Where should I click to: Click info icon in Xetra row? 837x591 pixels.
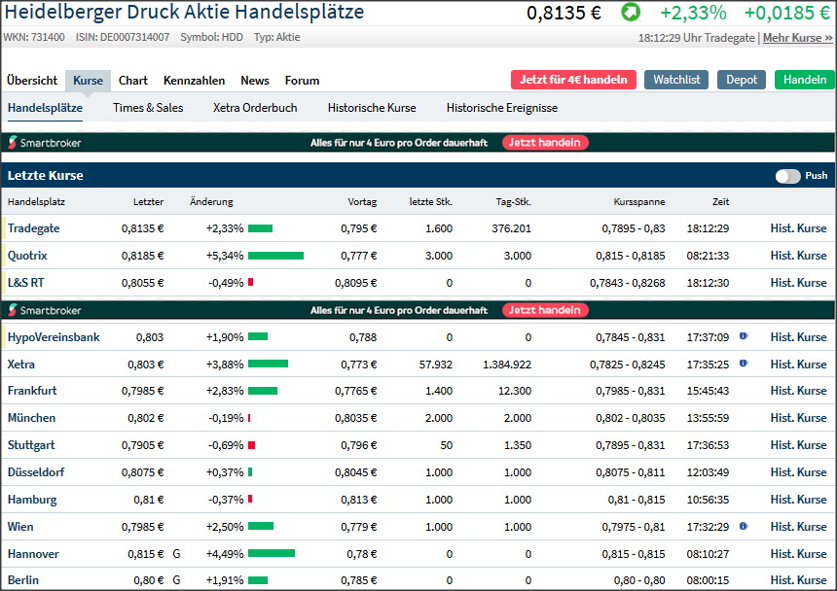coord(744,364)
